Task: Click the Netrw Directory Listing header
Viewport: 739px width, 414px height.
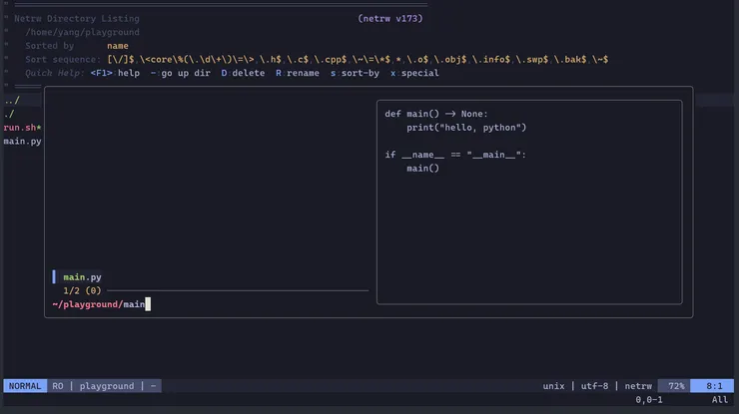Action: click(x=77, y=18)
